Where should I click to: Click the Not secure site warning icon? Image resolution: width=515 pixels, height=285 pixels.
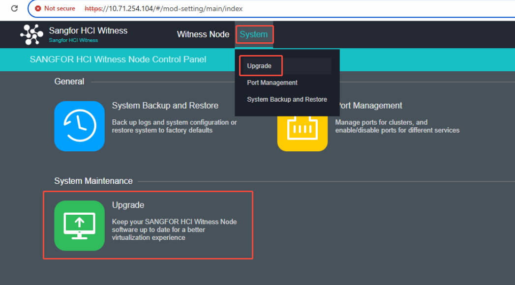coord(38,8)
